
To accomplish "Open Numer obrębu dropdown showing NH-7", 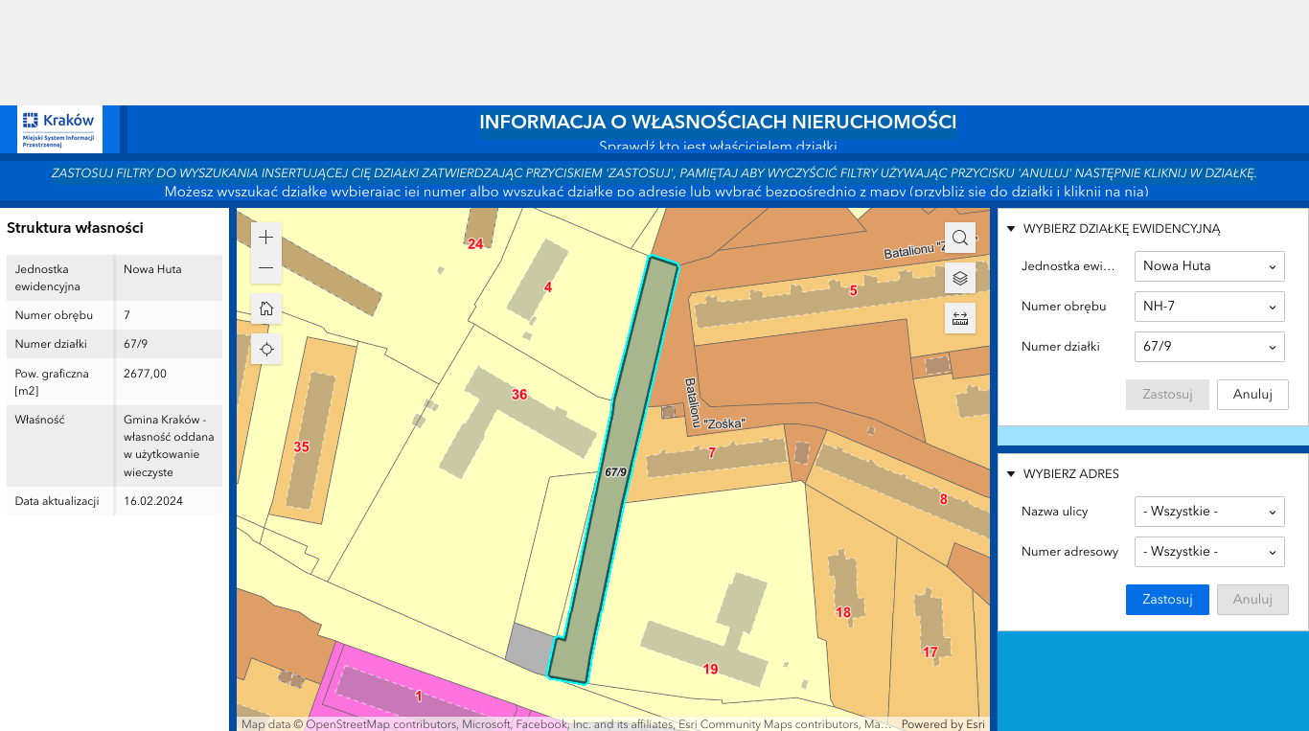I will coord(1208,307).
